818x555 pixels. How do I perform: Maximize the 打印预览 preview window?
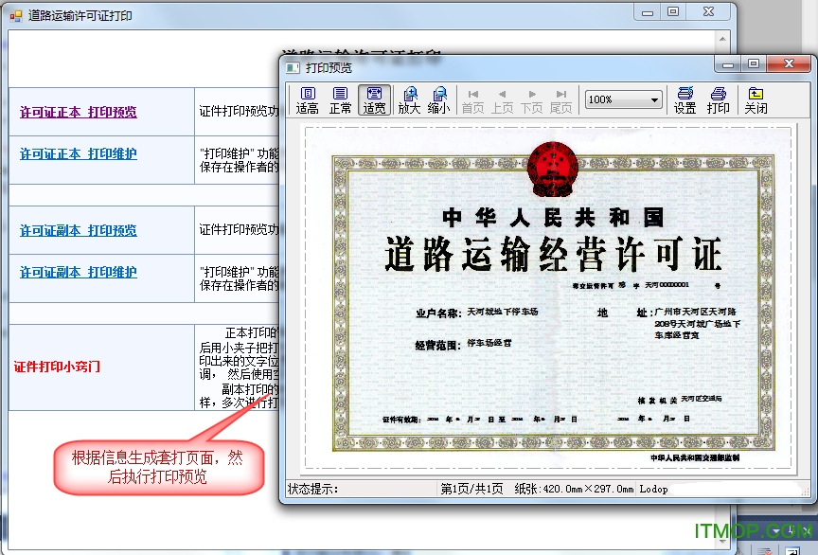[x=753, y=64]
